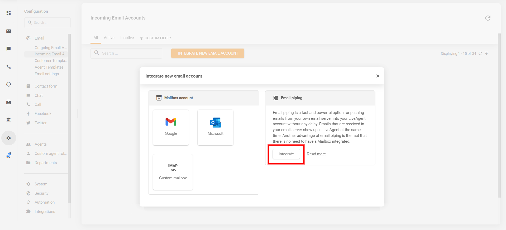The image size is (506, 230).
Task: Click the rocket getting-started icon
Action: tap(9, 155)
